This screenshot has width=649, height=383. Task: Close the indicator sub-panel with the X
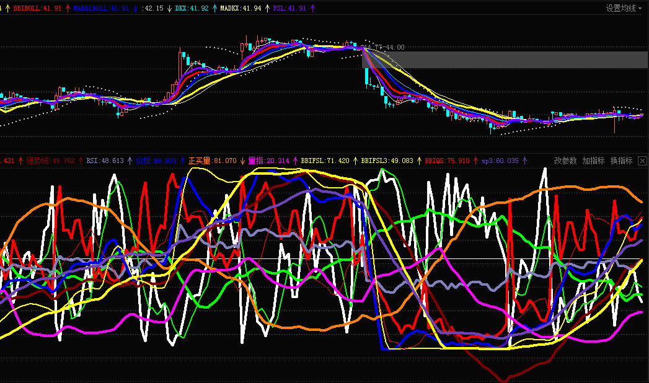point(642,161)
